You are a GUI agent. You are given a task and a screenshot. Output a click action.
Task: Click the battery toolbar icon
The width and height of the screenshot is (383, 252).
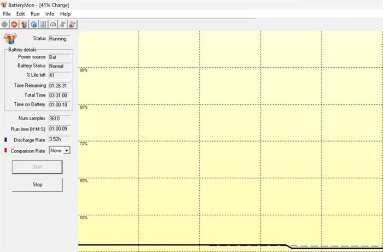coord(24,24)
